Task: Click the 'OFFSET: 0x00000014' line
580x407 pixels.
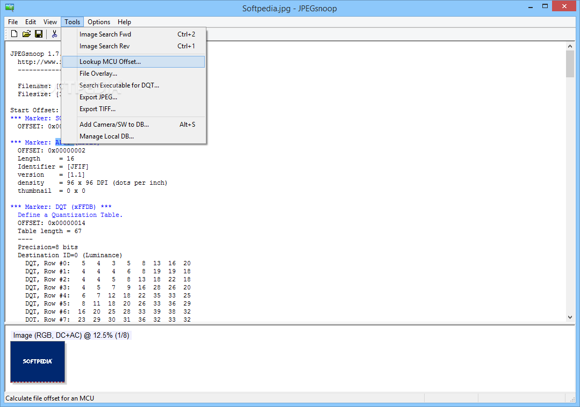Action: tap(52, 223)
